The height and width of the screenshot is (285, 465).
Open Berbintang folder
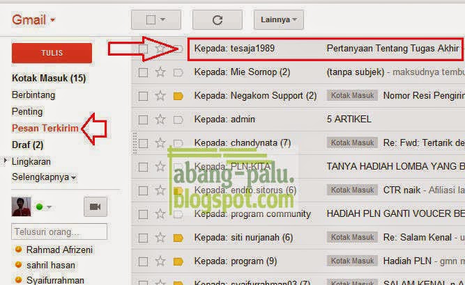coord(33,95)
